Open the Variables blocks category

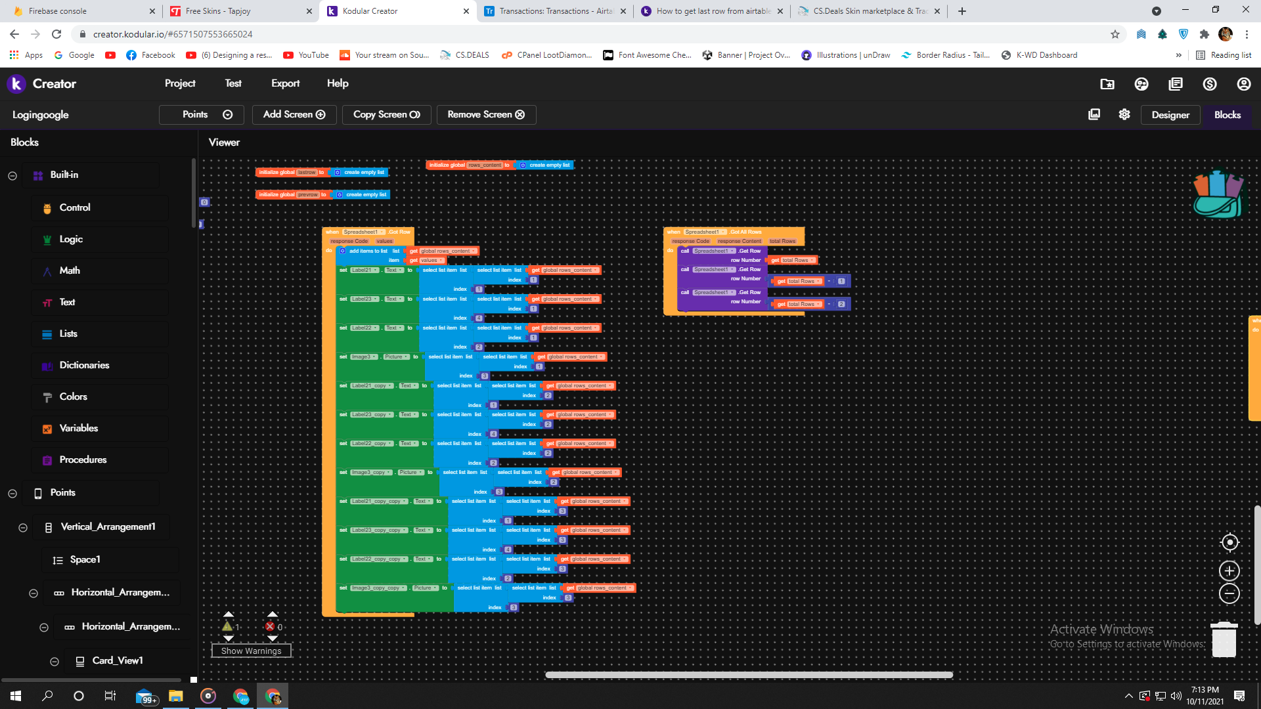[78, 428]
